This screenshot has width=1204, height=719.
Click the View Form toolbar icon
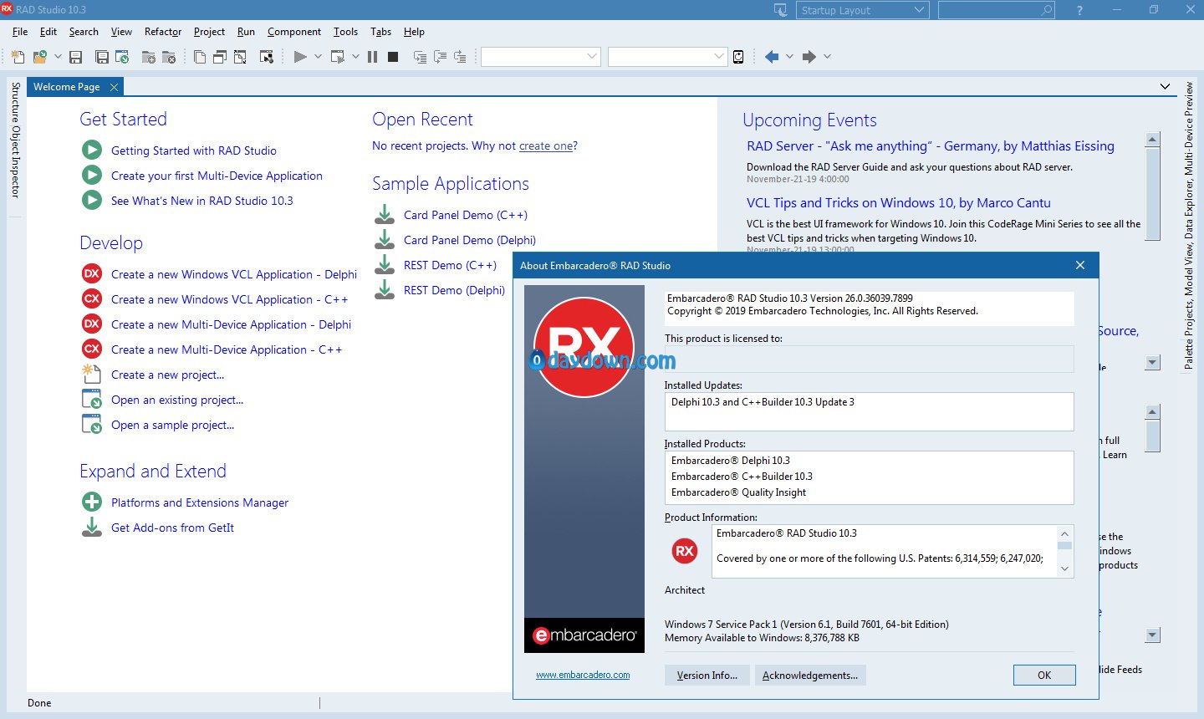point(219,57)
